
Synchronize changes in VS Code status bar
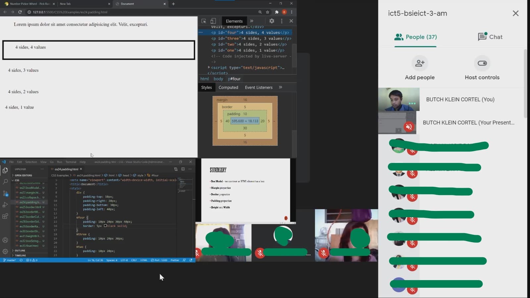pyautogui.click(x=21, y=260)
